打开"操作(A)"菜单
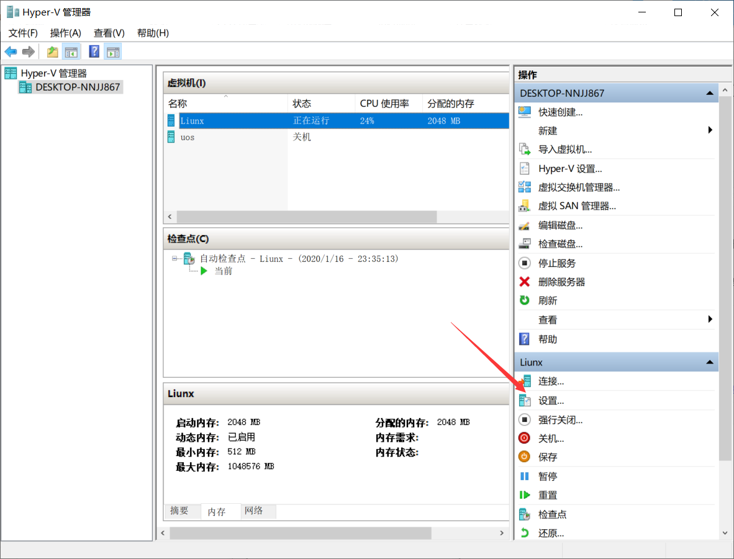734x559 pixels. [65, 33]
